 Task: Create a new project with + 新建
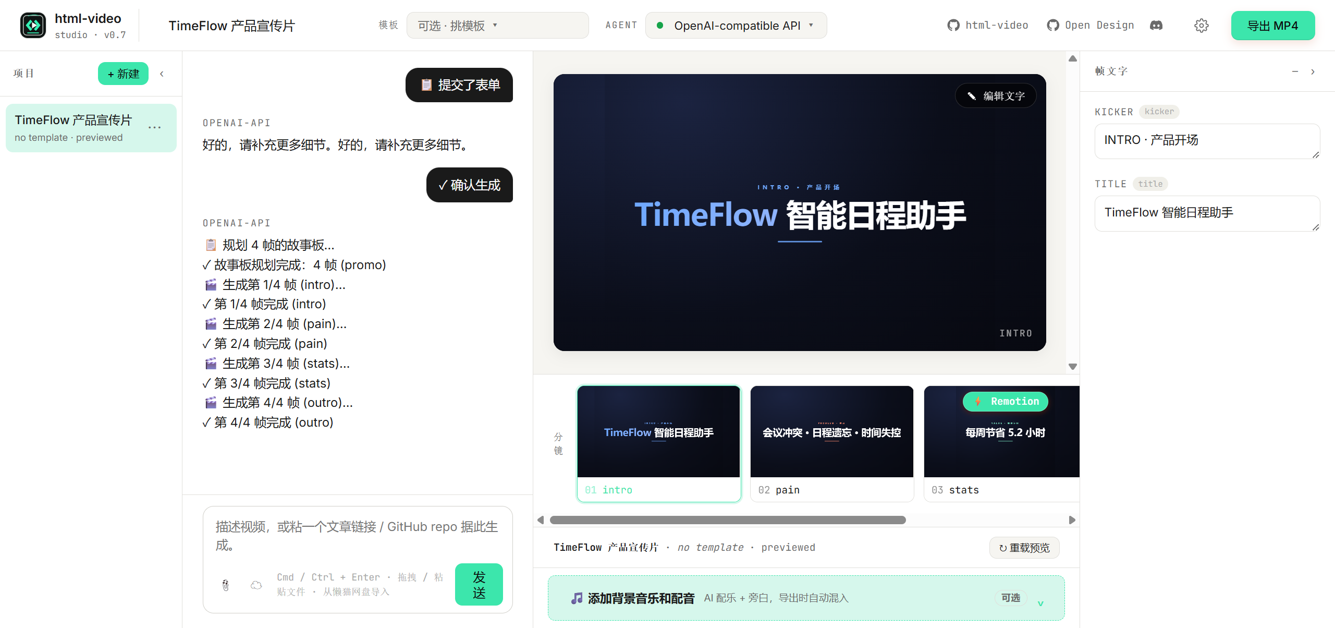[123, 74]
